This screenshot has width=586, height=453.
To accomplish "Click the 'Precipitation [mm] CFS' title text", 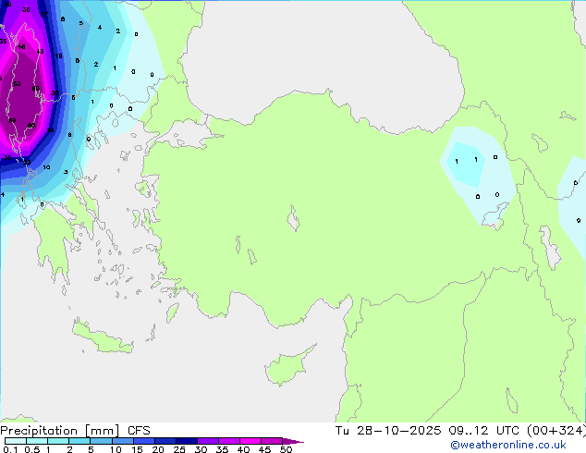I will click(x=75, y=431).
